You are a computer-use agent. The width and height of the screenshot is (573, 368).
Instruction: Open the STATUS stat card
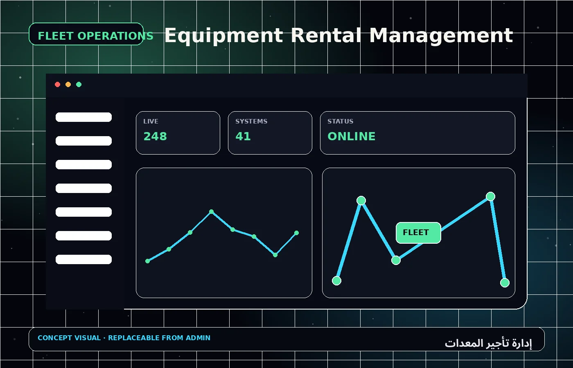tap(417, 133)
